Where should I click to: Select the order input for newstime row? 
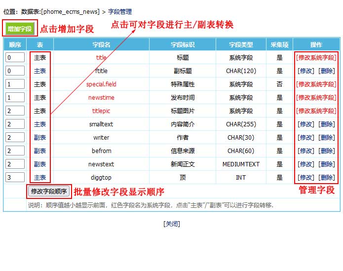(15, 98)
